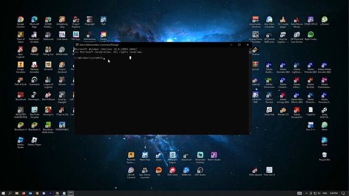Viewport: 349px width, 196px height.
Task: Select the PUBG Mobile desktop icon
Action: click(x=62, y=126)
